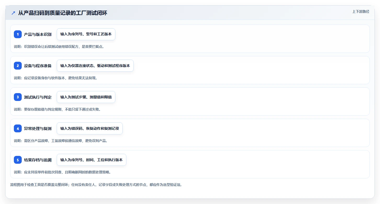This screenshot has height=204, width=380.
Task: Click the note 应记录设备身份与软件版本
Action: [55, 78]
